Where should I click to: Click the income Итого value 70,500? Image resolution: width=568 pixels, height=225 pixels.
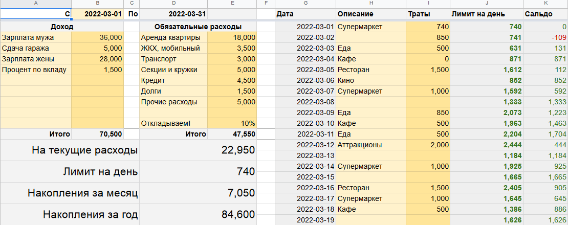[x=97, y=134]
